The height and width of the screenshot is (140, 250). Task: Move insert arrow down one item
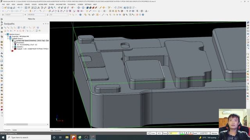tap(15, 31)
